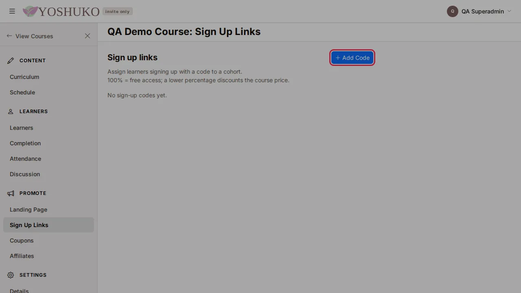Screen dimensions: 521x293
Task: Open the Landing Page section
Action: point(48,210)
